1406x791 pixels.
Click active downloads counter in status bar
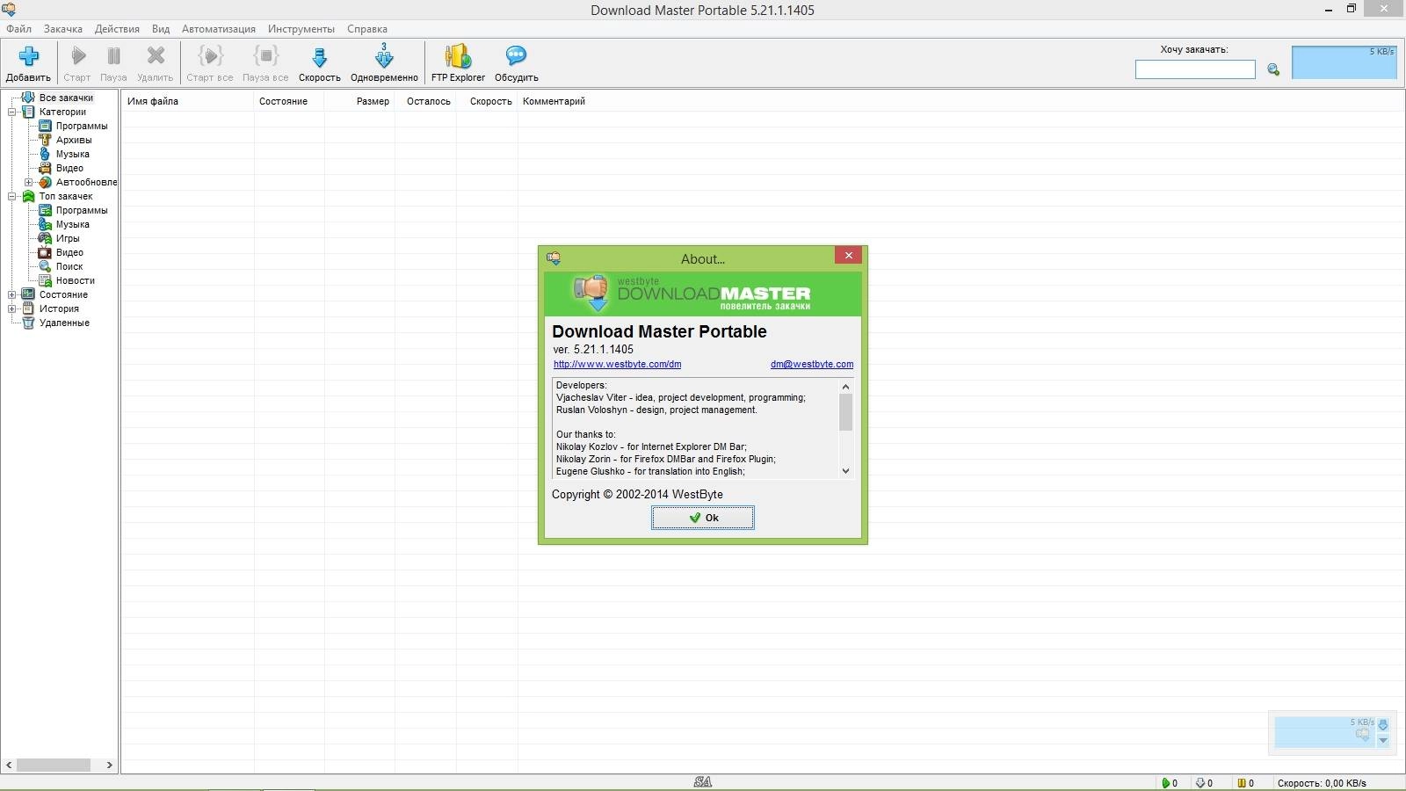coord(1170,783)
